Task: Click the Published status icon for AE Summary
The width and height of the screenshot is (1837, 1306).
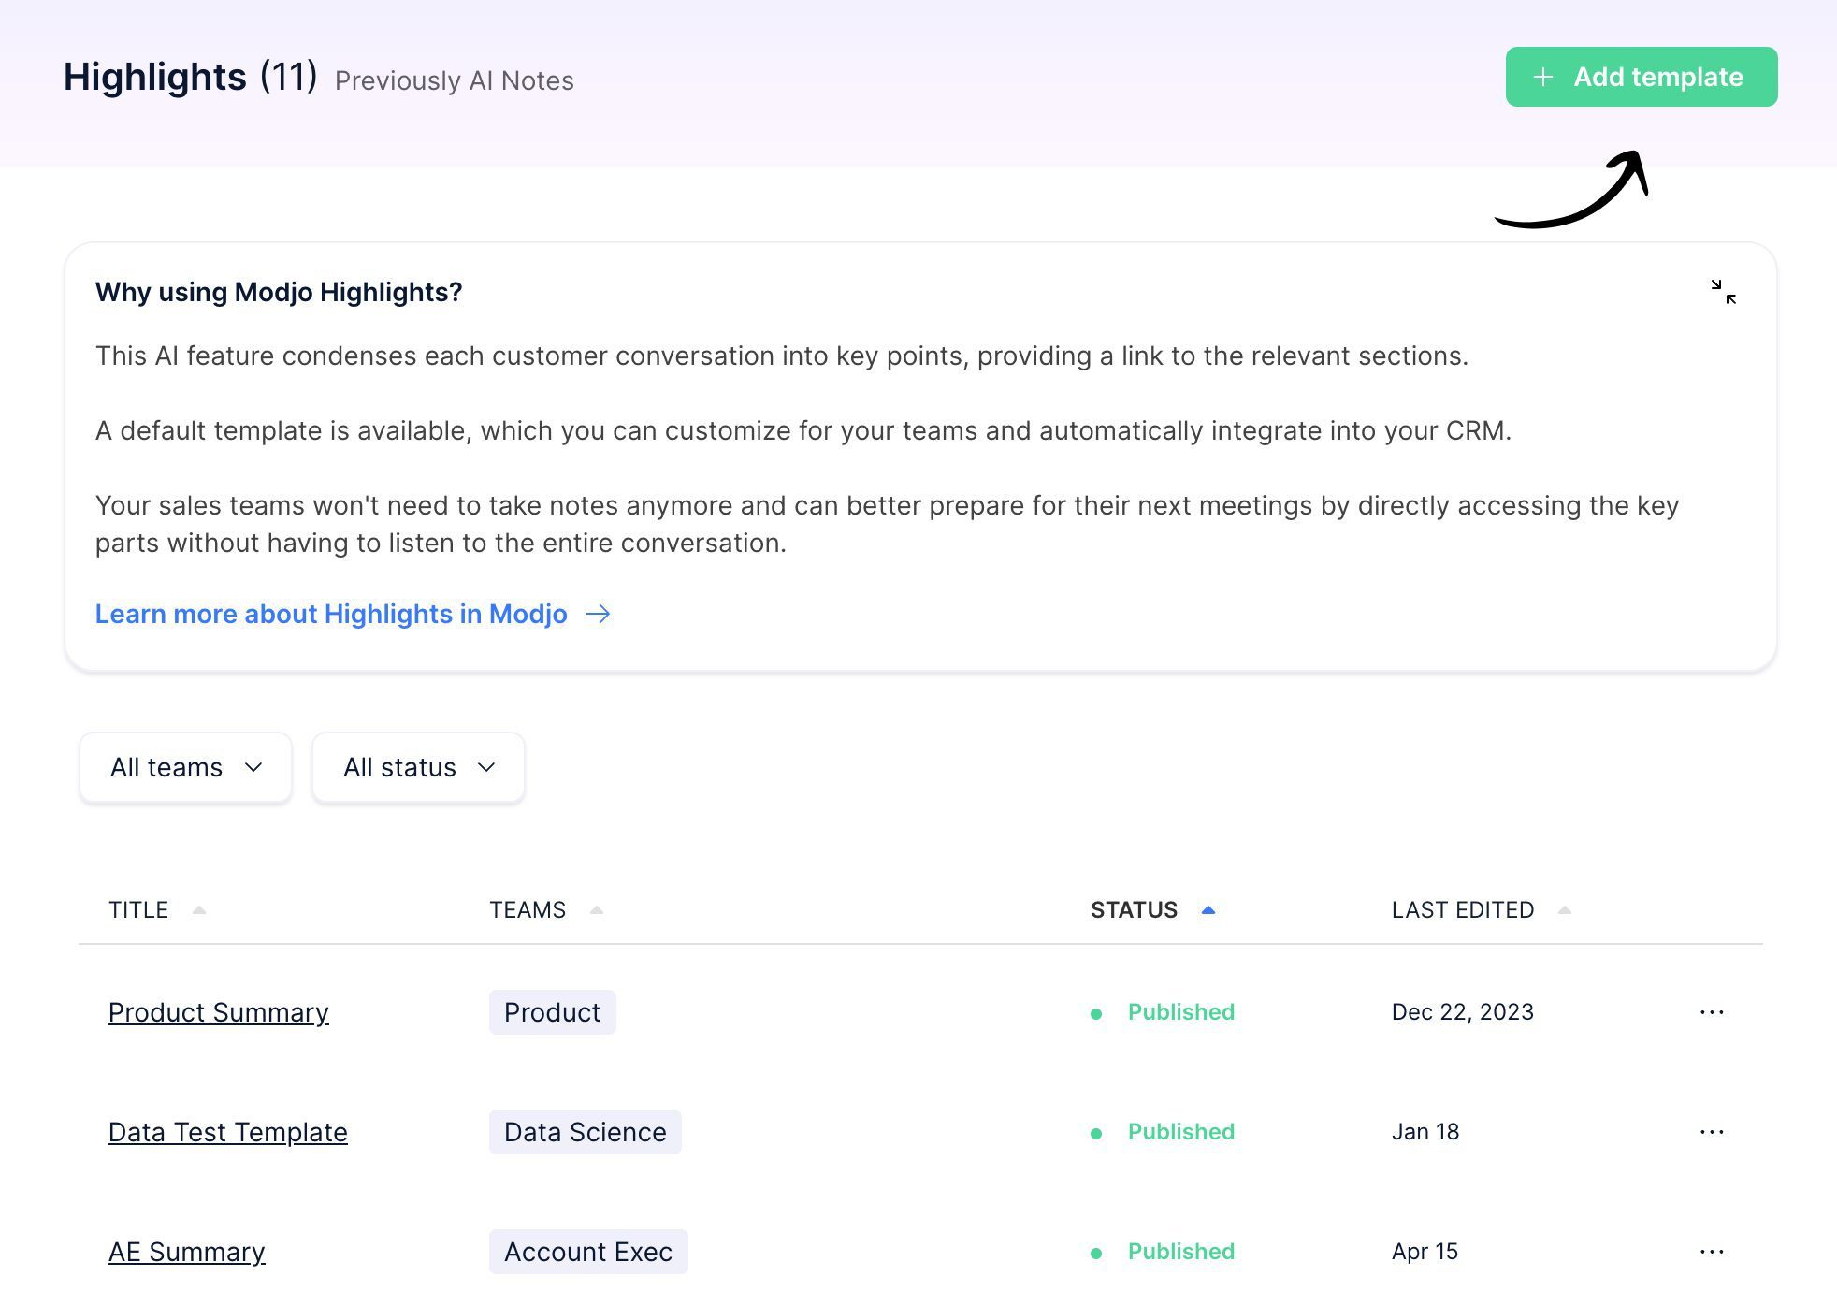Action: click(1096, 1251)
